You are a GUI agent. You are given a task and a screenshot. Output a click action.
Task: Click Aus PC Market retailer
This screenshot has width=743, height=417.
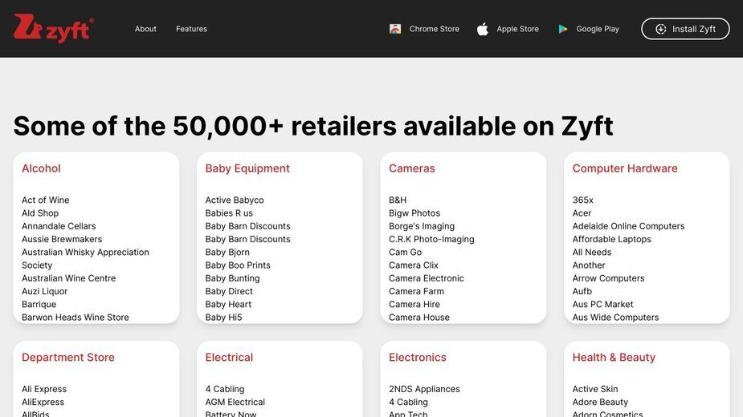pyautogui.click(x=602, y=305)
